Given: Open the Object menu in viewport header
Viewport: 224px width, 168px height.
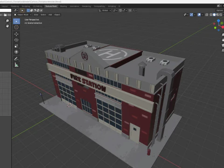Looking at the screenshot, I should pos(57,14).
